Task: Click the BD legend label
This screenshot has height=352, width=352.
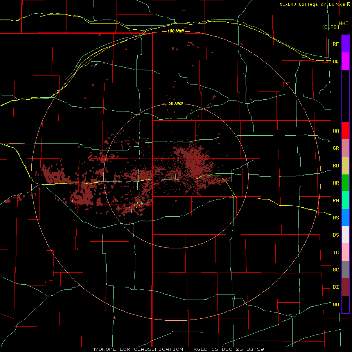Action: [336, 166]
